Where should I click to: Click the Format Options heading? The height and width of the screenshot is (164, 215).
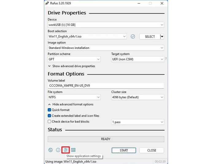coord(66,74)
